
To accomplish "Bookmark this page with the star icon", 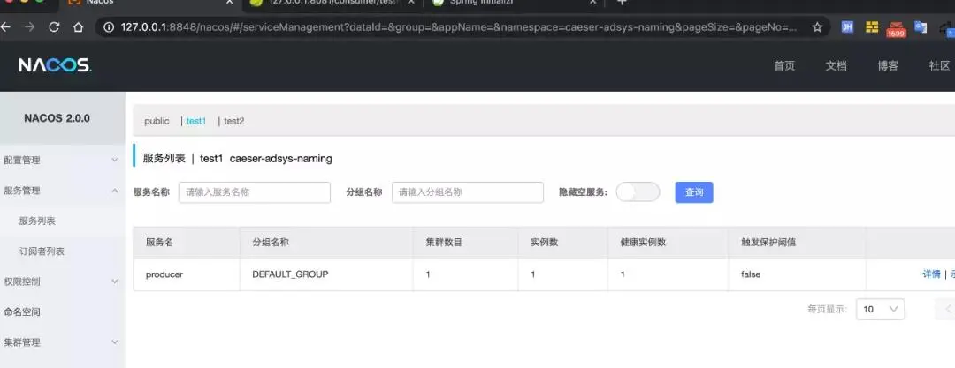I will pos(817,27).
